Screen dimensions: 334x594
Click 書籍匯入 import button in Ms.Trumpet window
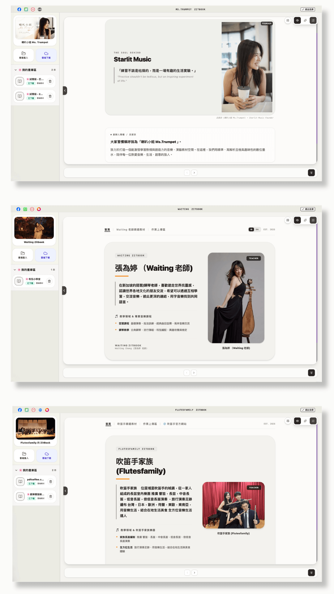click(24, 55)
